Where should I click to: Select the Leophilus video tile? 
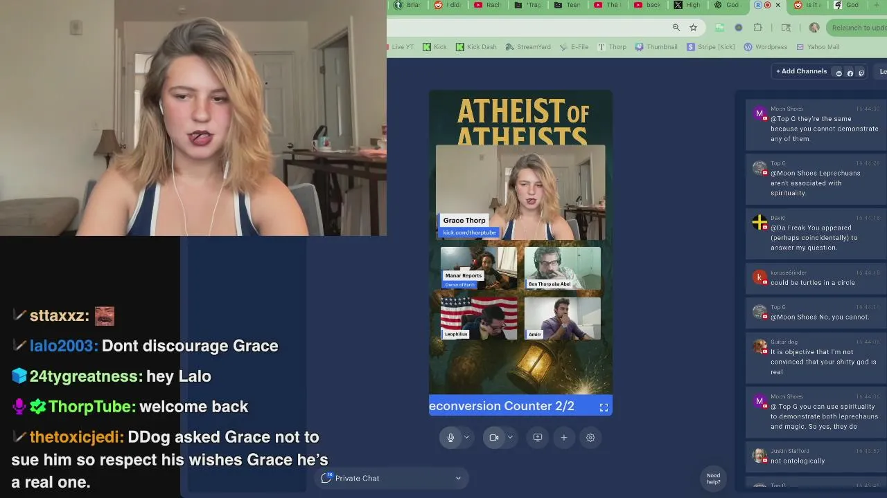click(479, 318)
